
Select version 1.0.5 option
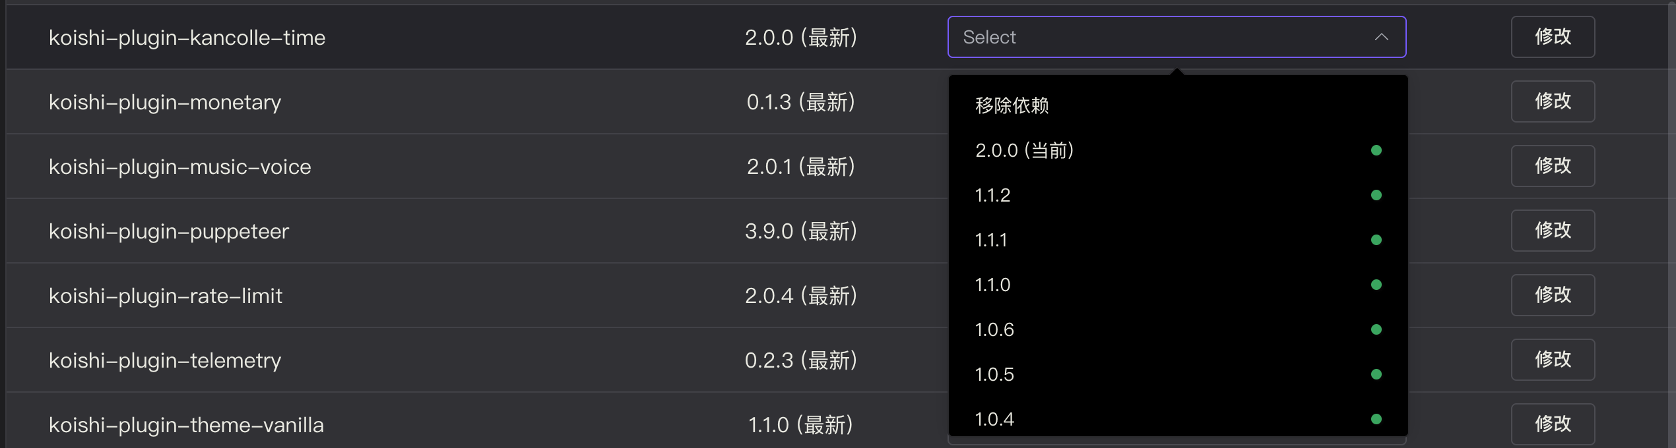tap(1178, 374)
